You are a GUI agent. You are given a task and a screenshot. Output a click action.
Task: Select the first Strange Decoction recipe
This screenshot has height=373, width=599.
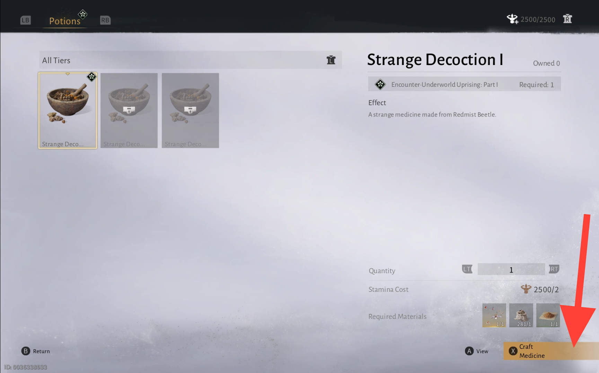point(68,110)
